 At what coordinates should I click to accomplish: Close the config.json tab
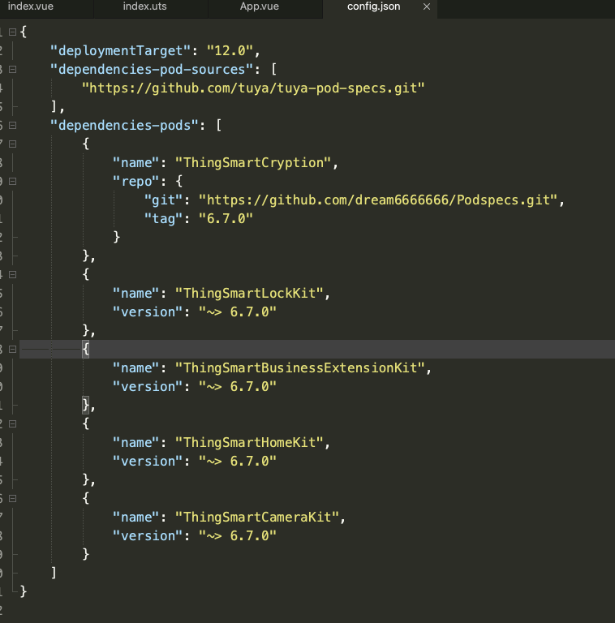[427, 6]
